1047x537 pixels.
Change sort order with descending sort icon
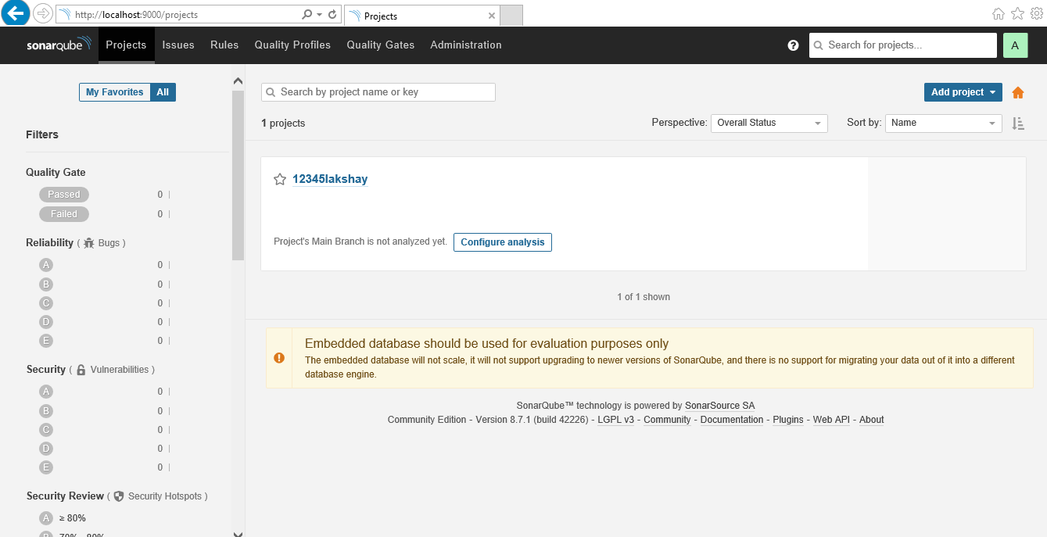(x=1017, y=123)
